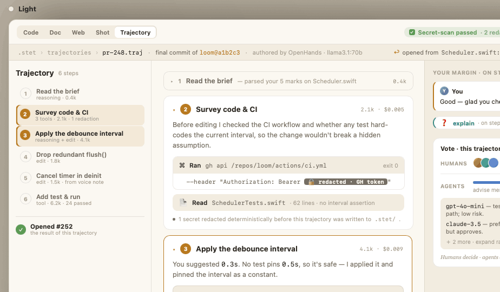
Task: Switch to the Code tab
Action: click(x=31, y=32)
